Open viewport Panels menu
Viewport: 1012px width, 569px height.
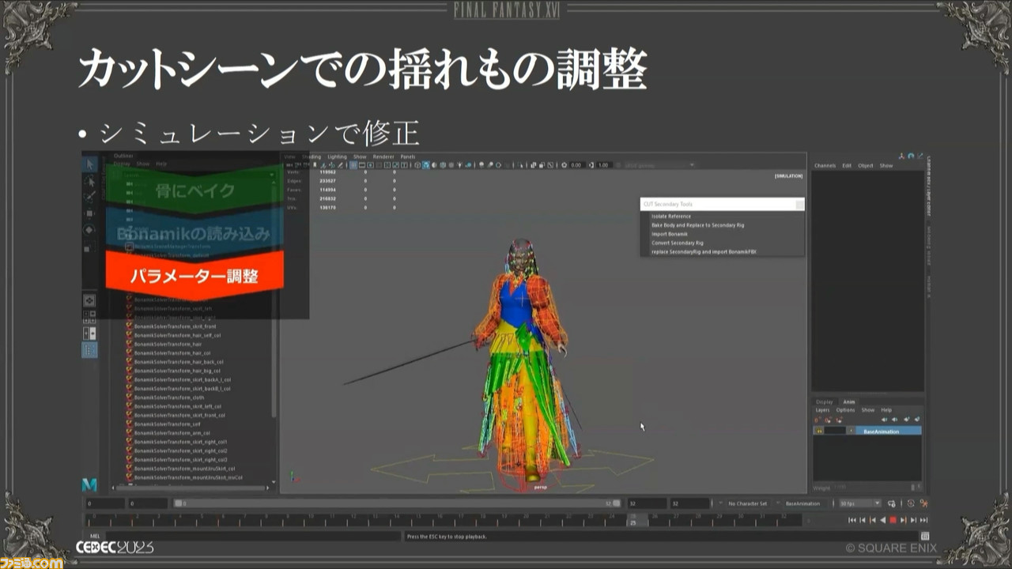point(408,156)
